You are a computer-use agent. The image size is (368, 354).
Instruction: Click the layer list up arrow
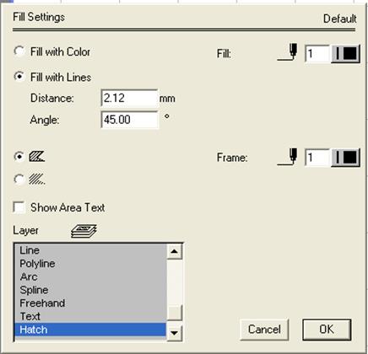coord(175,251)
